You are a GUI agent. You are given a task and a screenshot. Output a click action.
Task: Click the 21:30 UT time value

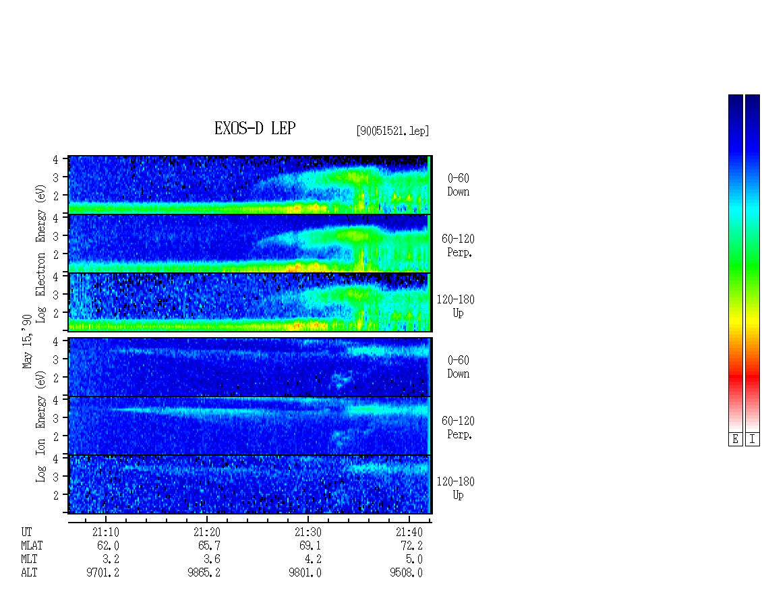tap(307, 532)
